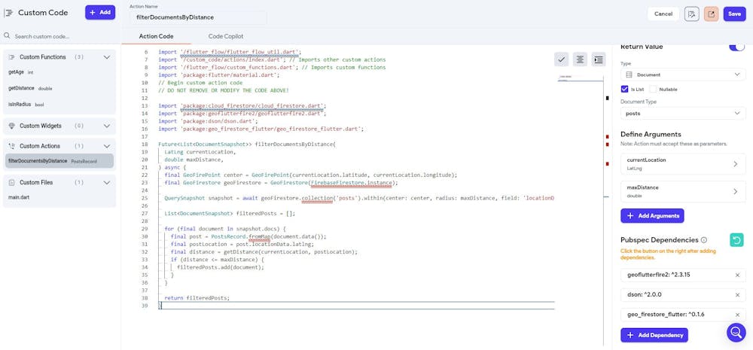753x350 pixels.
Task: Click the Custom Functions section icon
Action: 12,57
